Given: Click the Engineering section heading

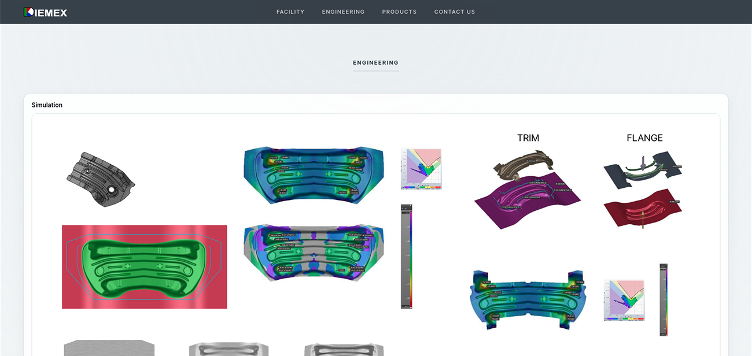Looking at the screenshot, I should coord(375,62).
